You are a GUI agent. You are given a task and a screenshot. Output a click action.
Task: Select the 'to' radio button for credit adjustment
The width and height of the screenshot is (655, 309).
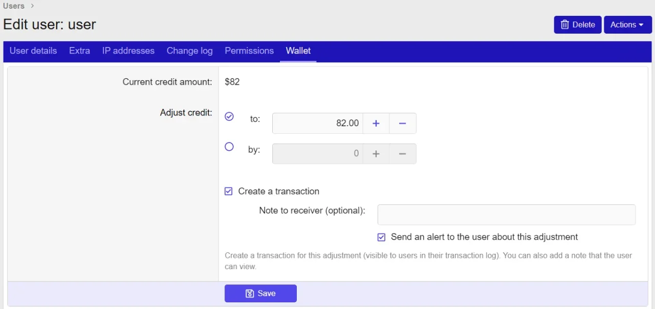[229, 116]
